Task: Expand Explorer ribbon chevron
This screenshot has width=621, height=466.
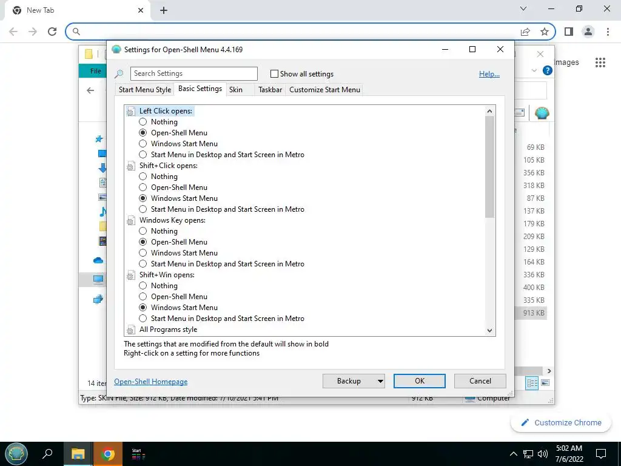Action: (534, 70)
